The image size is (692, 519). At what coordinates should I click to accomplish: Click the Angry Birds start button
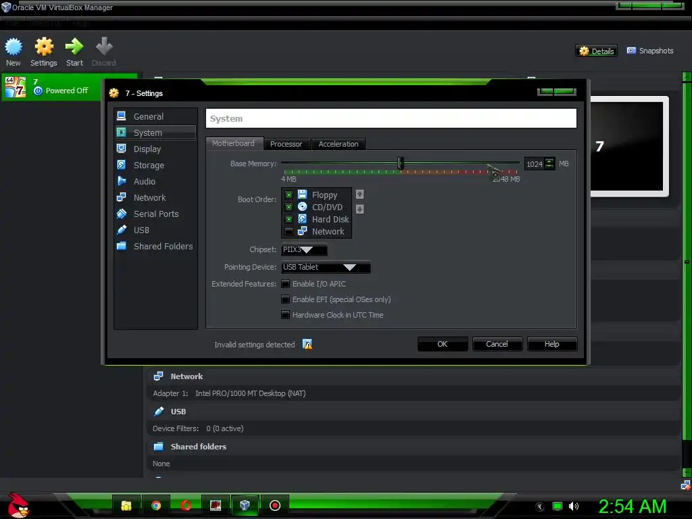(18, 505)
